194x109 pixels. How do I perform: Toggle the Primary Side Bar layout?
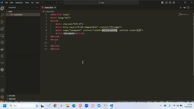tap(162, 2)
